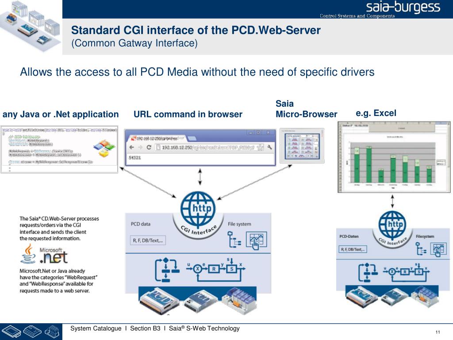This screenshot has width=453, height=340.
Task: Click the paragraph starting 'The Saia CD.Web-Server processes'
Action: pyautogui.click(x=59, y=228)
